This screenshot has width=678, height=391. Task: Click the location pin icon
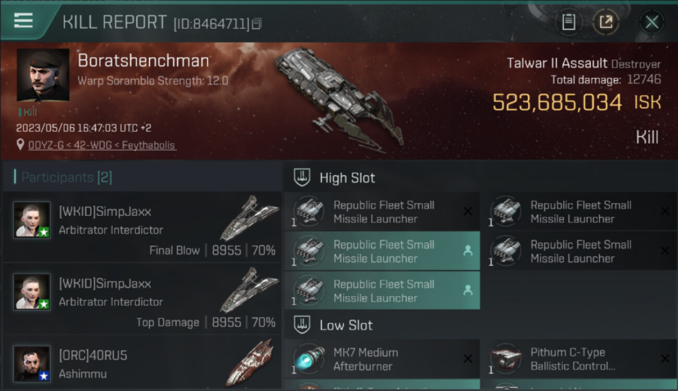pos(20,145)
